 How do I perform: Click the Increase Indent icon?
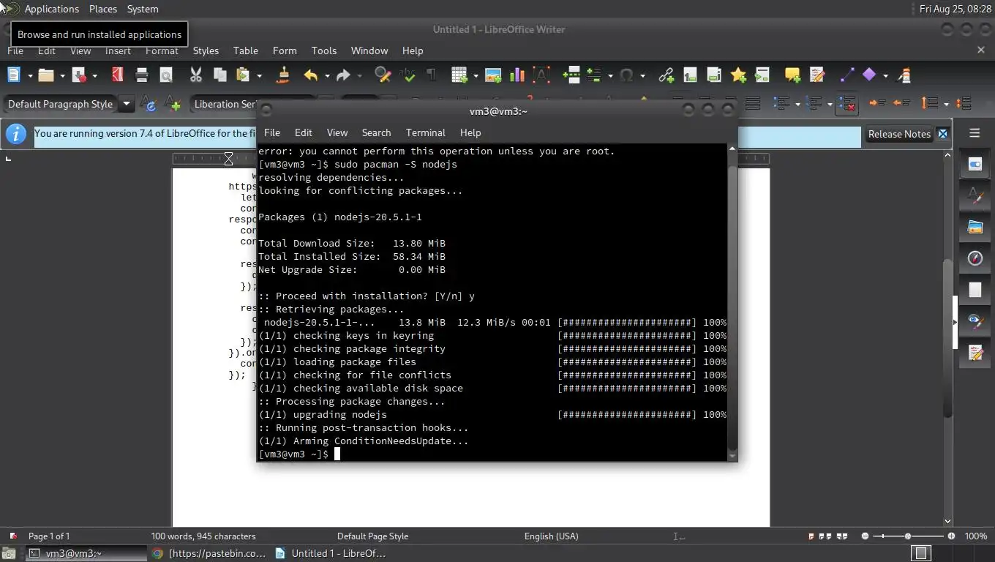pyautogui.click(x=877, y=104)
